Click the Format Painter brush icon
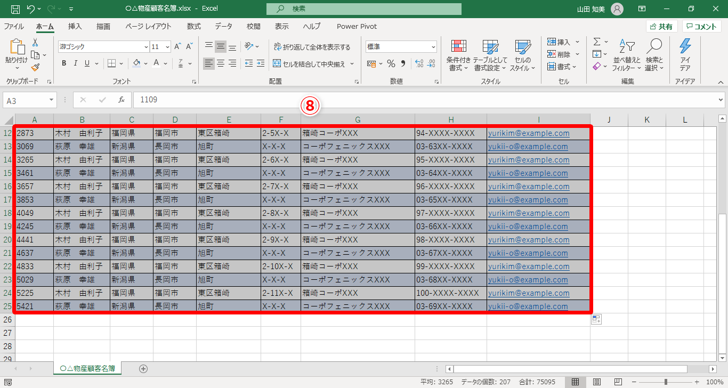Screen dimensions: 728x388 coord(35,67)
